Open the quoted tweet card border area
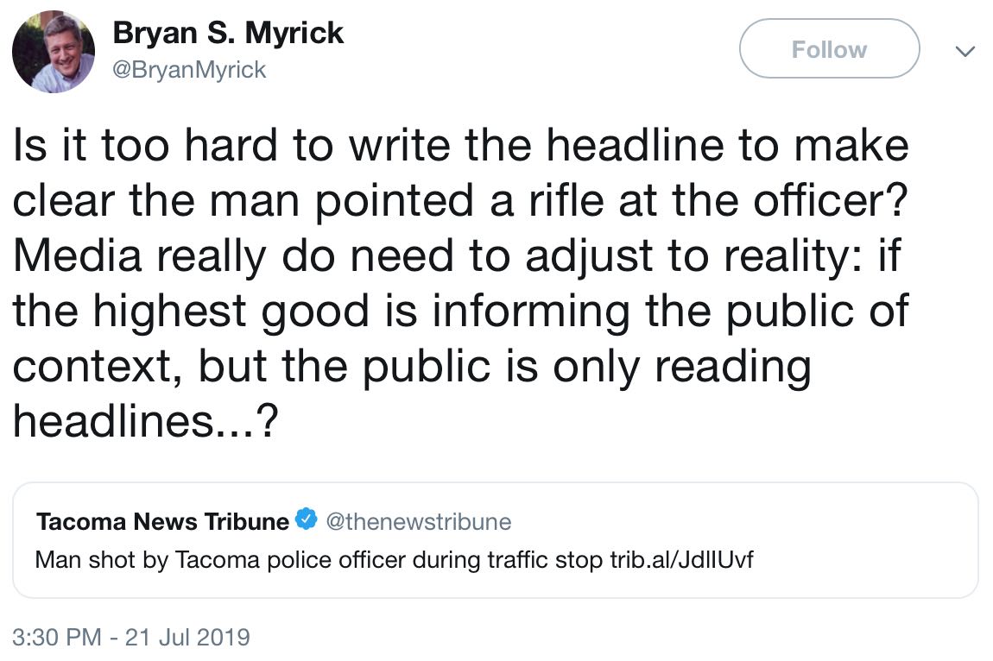This screenshot has width=993, height=661. 496,540
